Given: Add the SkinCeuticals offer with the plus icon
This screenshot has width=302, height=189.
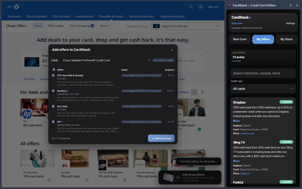Looking at the screenshot, I should click(49, 180).
